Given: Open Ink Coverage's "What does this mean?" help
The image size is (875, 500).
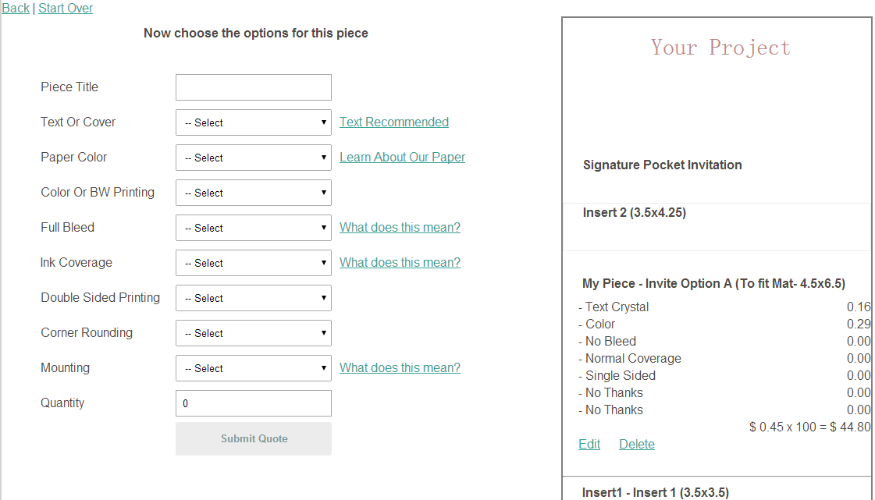Looking at the screenshot, I should pyautogui.click(x=400, y=262).
